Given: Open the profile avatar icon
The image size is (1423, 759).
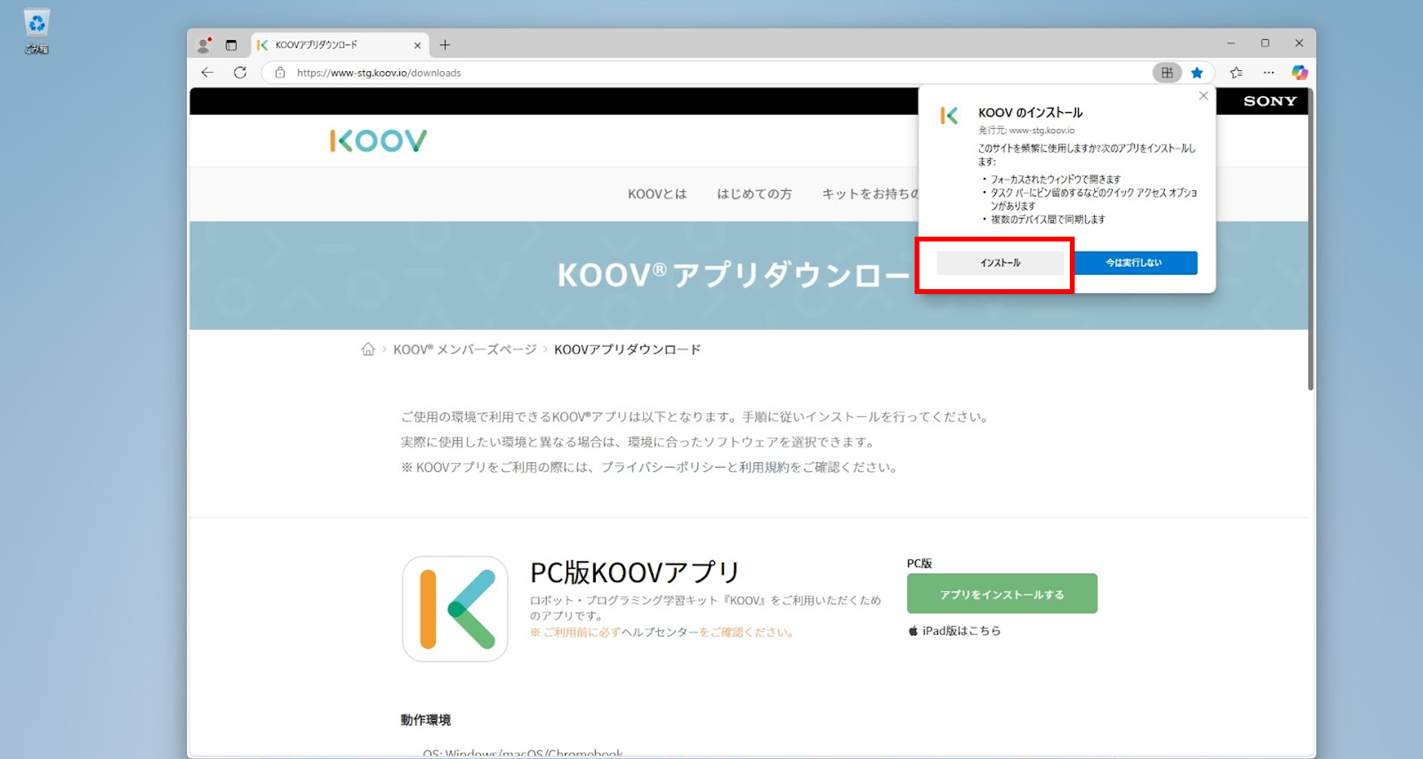Looking at the screenshot, I should click(203, 45).
